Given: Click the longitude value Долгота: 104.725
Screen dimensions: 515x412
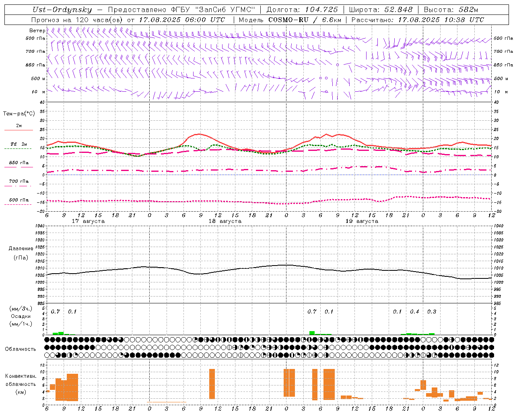Looking at the screenshot, I should [x=302, y=10].
